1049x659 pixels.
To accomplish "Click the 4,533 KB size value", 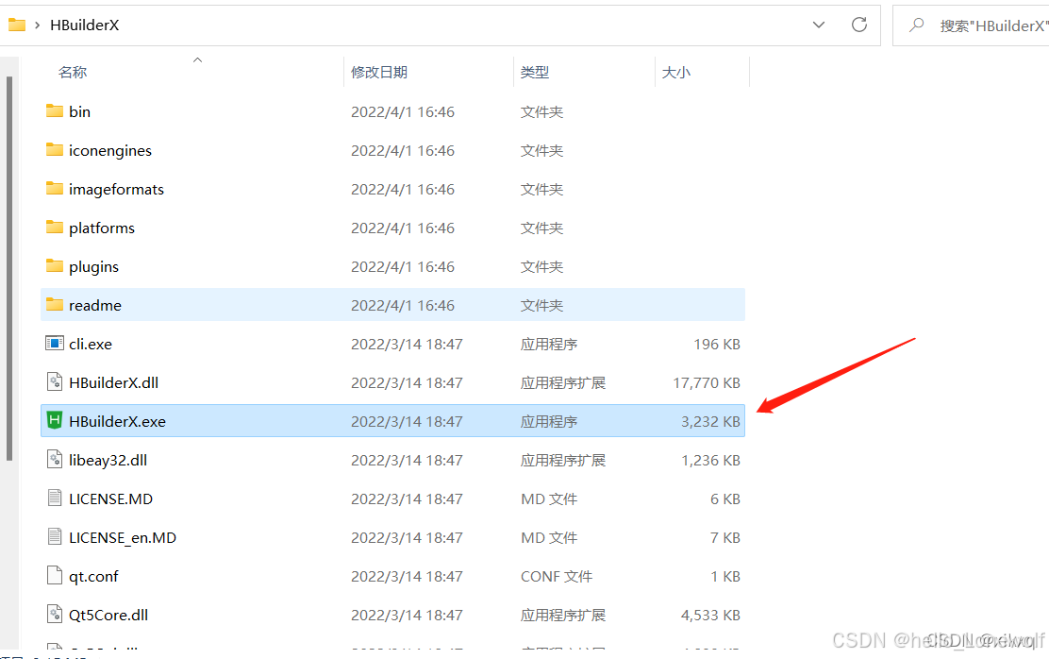I will [x=710, y=615].
